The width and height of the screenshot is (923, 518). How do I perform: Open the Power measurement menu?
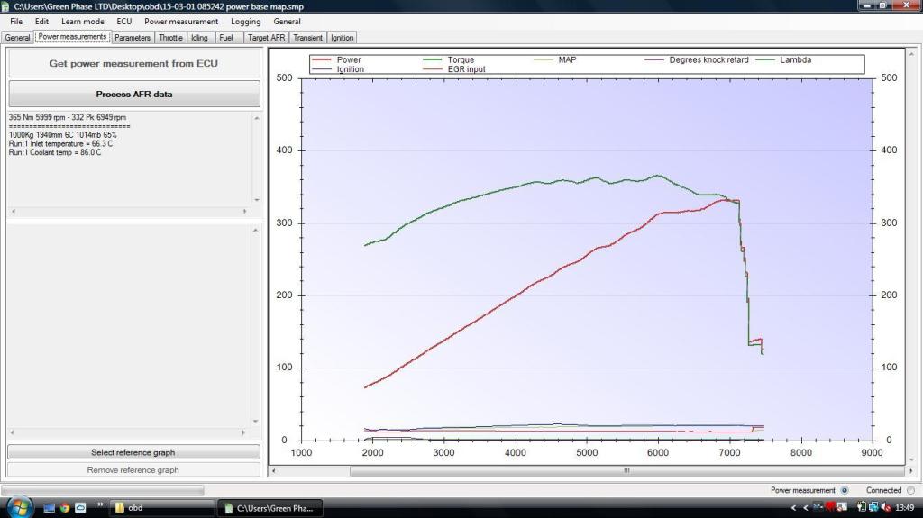(x=180, y=22)
